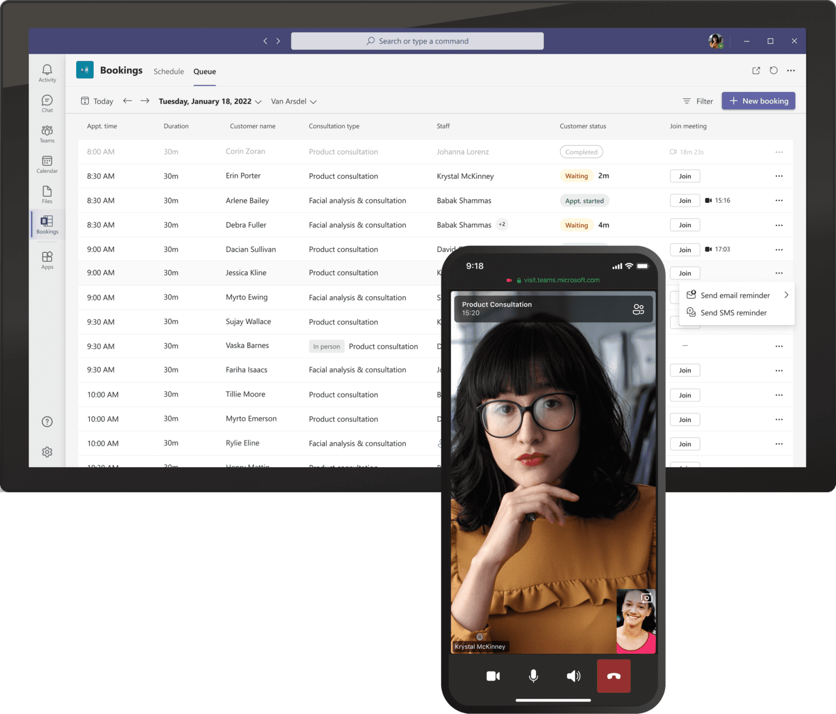Open header more options ellipsis
This screenshot has width=836, height=714.
click(x=791, y=71)
